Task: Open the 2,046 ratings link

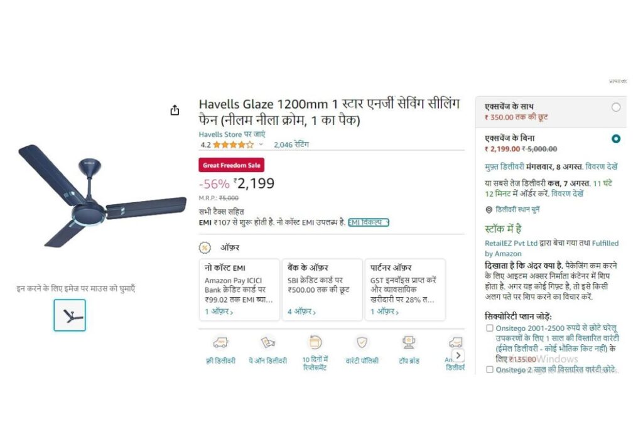Action: [x=291, y=144]
